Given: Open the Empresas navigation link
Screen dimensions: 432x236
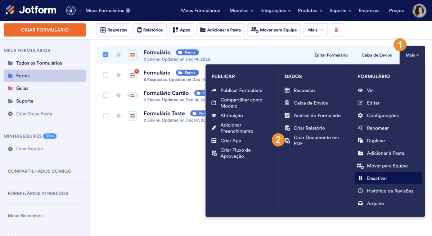Looking at the screenshot, I should tap(369, 10).
